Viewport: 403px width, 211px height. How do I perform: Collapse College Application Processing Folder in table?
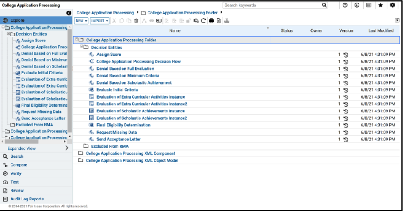pos(77,39)
